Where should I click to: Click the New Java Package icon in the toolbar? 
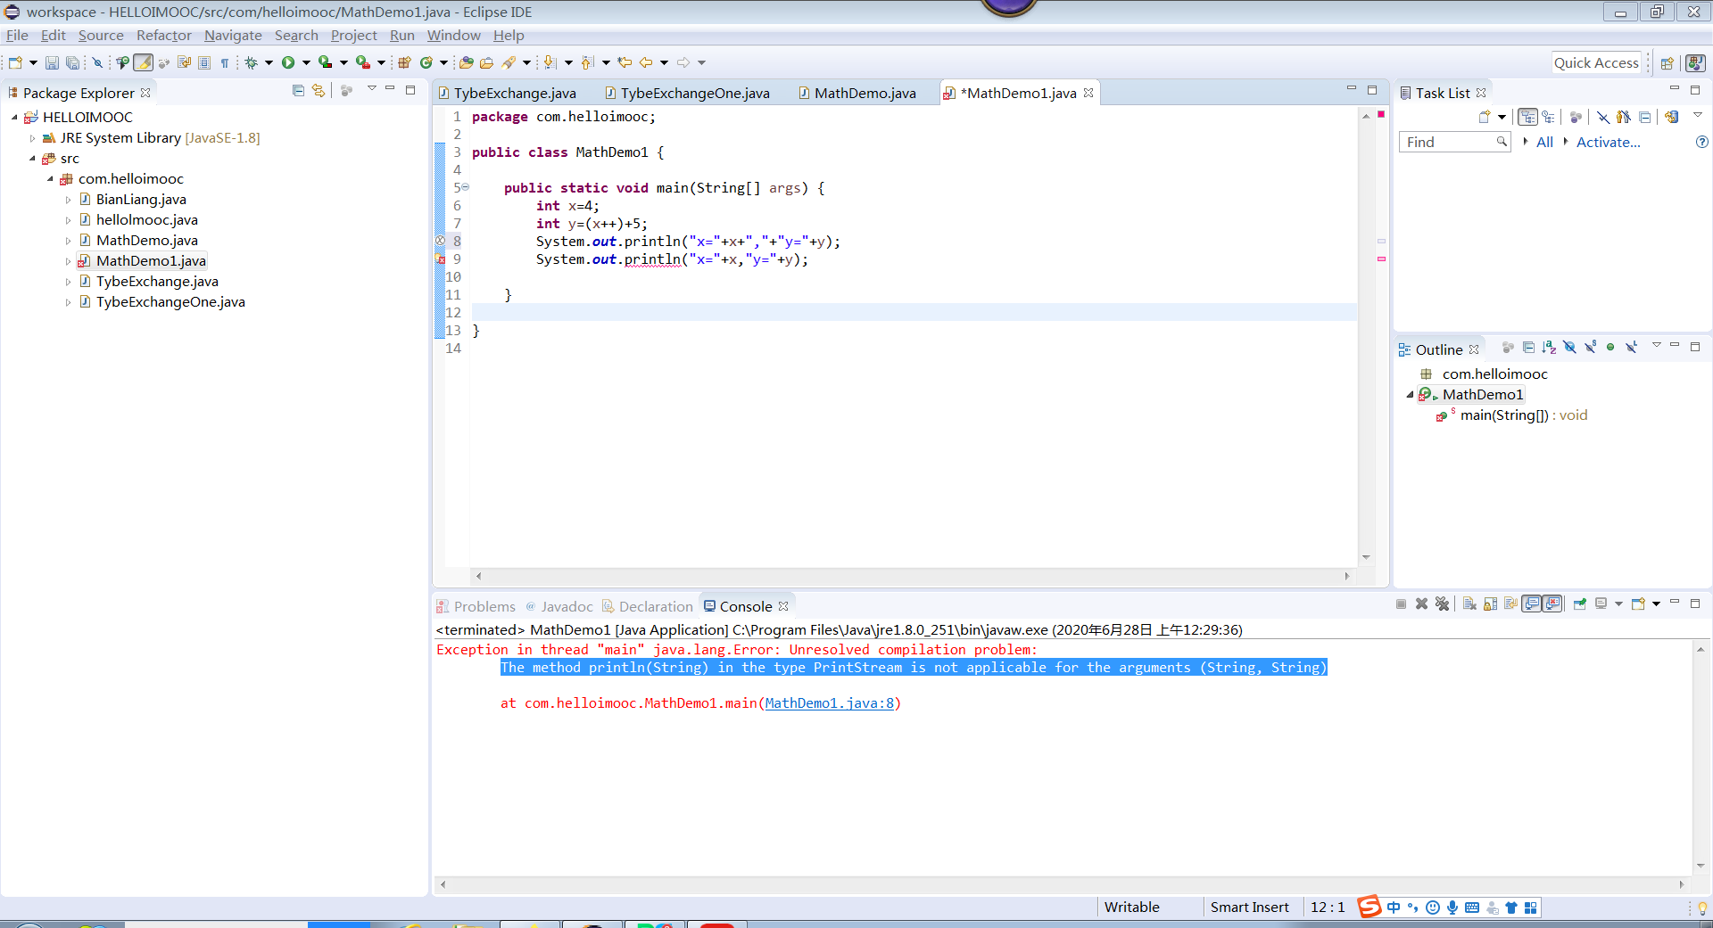click(404, 62)
